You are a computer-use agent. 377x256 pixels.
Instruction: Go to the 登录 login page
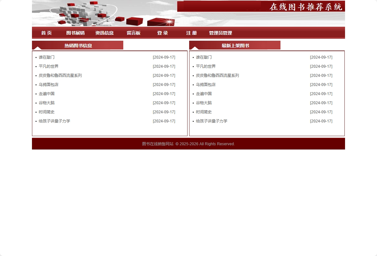(162, 33)
